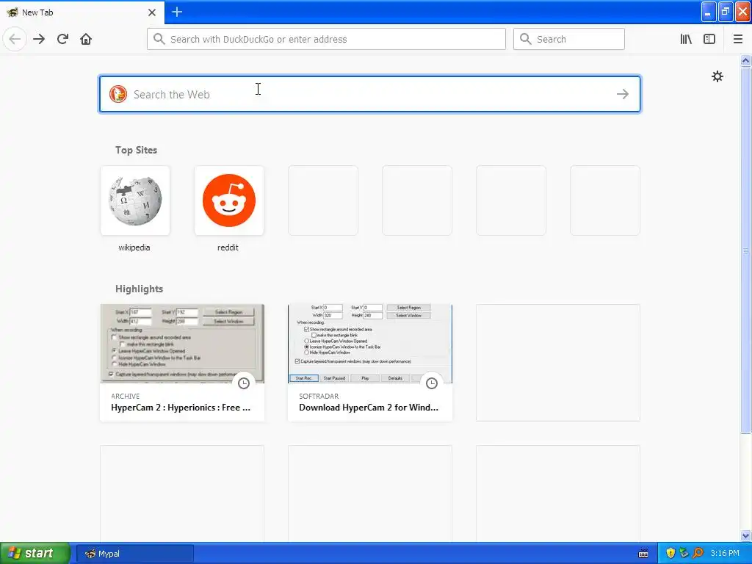Click the search magnifier icon in address bar

pyautogui.click(x=159, y=39)
